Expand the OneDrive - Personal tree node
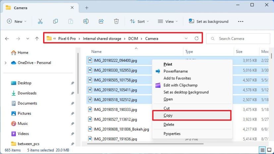The image size is (274, 154). (5, 63)
